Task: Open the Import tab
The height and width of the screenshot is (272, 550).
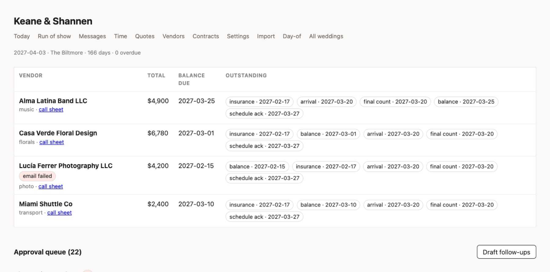Action: pos(266,36)
